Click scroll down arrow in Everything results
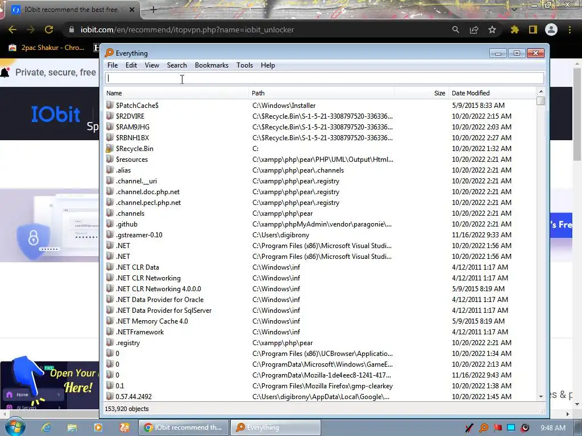This screenshot has width=582, height=436. point(541,396)
